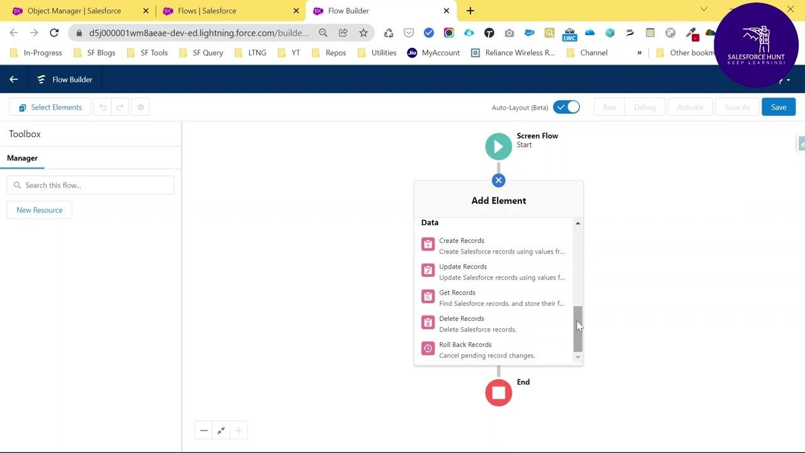805x453 pixels.
Task: Click the red End flow icon
Action: 499,393
